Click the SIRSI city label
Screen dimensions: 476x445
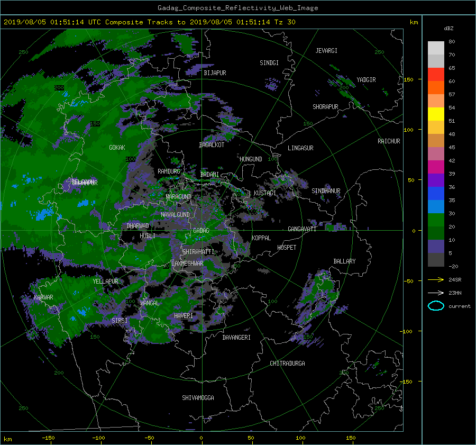tap(120, 321)
